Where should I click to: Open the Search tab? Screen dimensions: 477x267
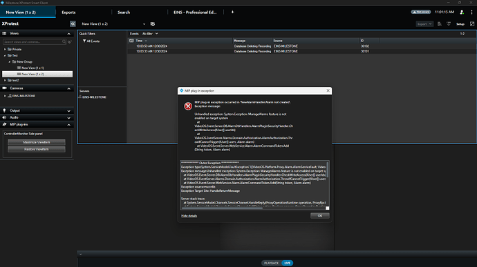(124, 12)
